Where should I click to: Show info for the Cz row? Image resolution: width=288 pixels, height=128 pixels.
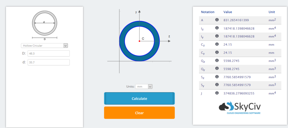(x=217, y=44)
